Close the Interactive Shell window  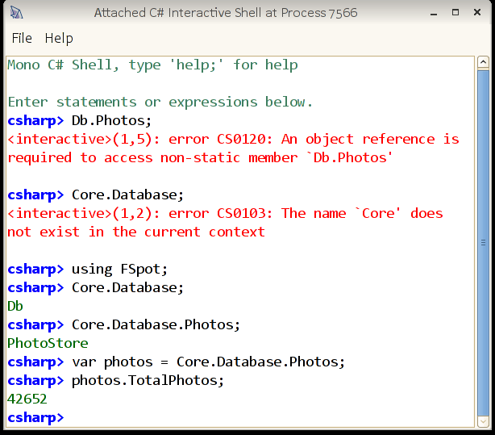(x=477, y=13)
